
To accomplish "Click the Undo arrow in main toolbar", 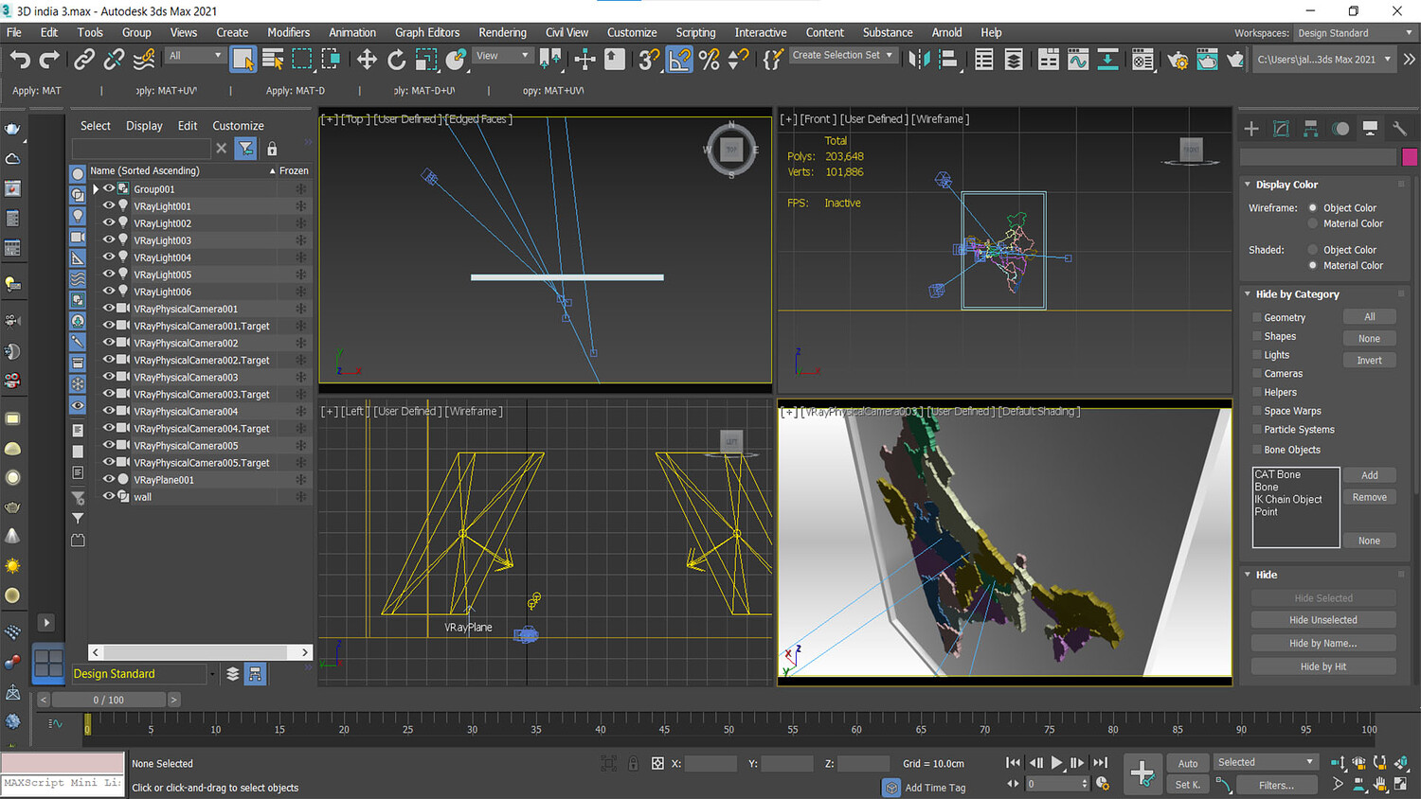I will click(19, 60).
